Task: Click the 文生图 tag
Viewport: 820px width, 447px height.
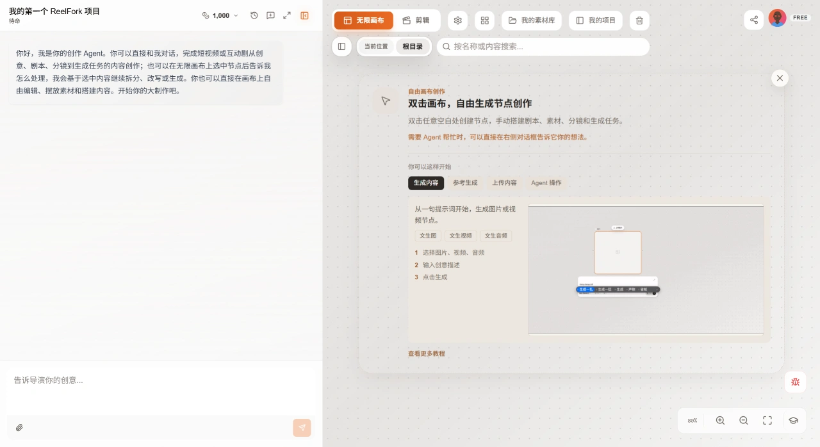Action: [428, 236]
